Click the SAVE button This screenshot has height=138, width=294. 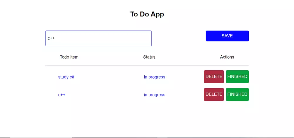227,36
